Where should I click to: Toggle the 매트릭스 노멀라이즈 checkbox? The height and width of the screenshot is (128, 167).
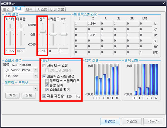point(47,81)
